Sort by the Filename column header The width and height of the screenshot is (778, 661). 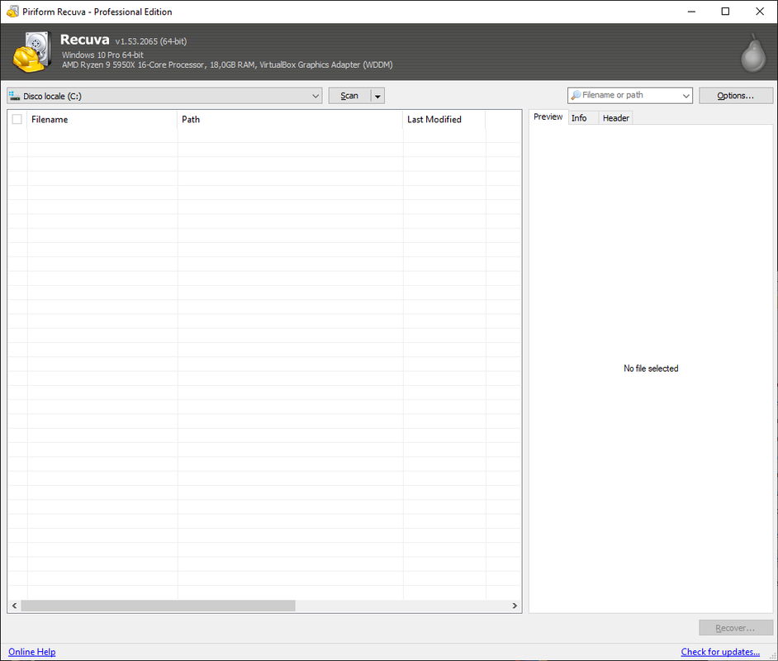click(102, 119)
